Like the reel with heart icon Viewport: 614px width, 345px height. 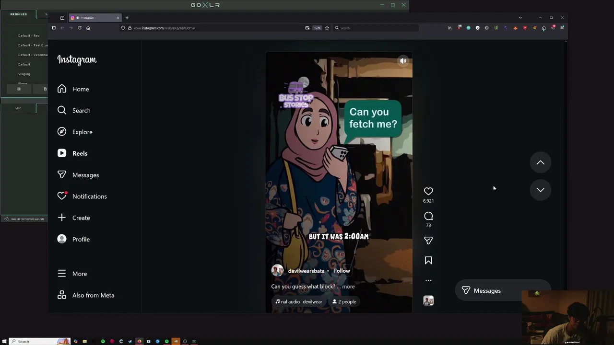pyautogui.click(x=428, y=191)
